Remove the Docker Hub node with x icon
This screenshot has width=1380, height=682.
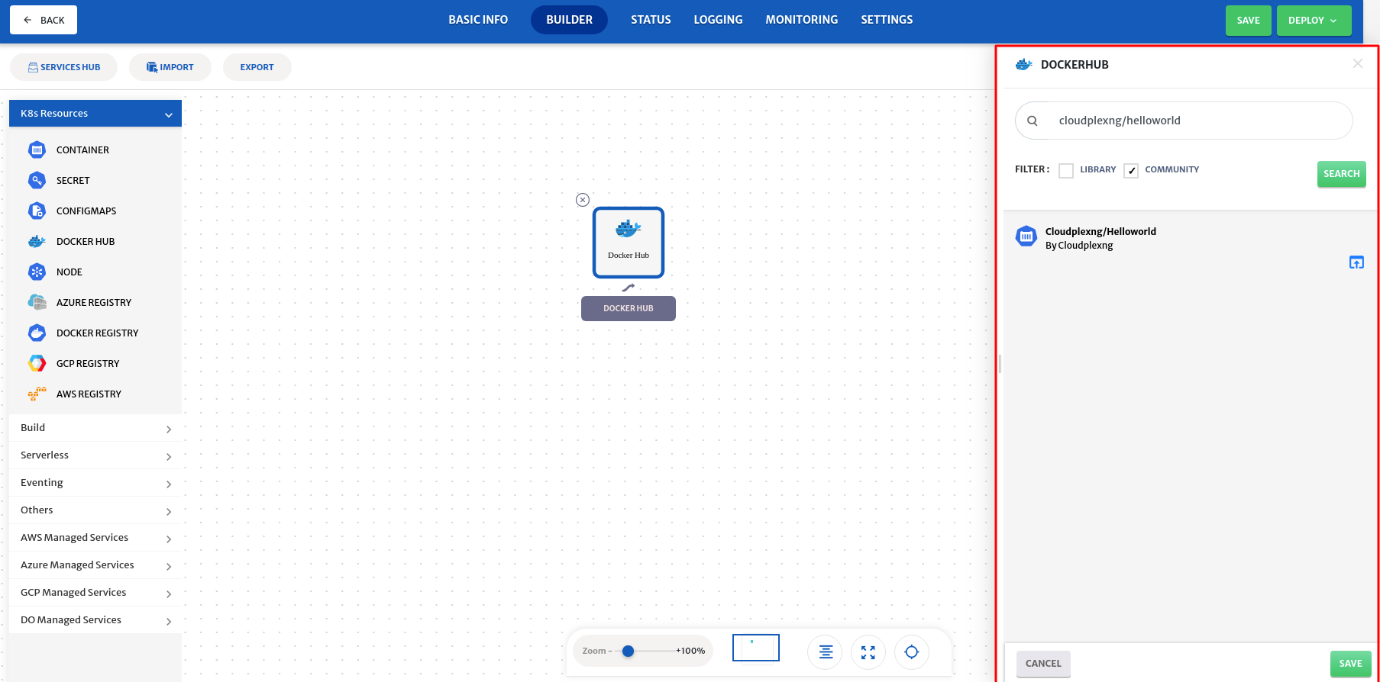[583, 200]
